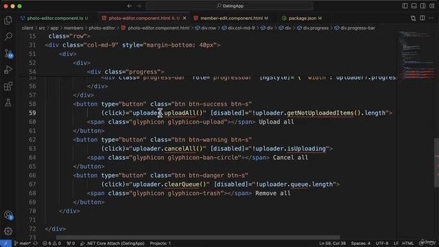Select 'src' breadcrumb segment
This screenshot has width=439, height=247.
pyautogui.click(x=42, y=28)
